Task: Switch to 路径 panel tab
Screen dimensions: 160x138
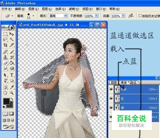Action: coord(133,82)
